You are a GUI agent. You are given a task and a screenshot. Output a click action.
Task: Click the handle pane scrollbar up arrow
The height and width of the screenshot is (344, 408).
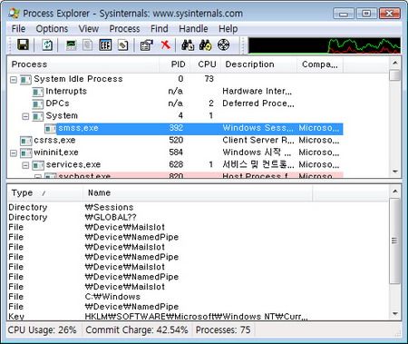395,192
